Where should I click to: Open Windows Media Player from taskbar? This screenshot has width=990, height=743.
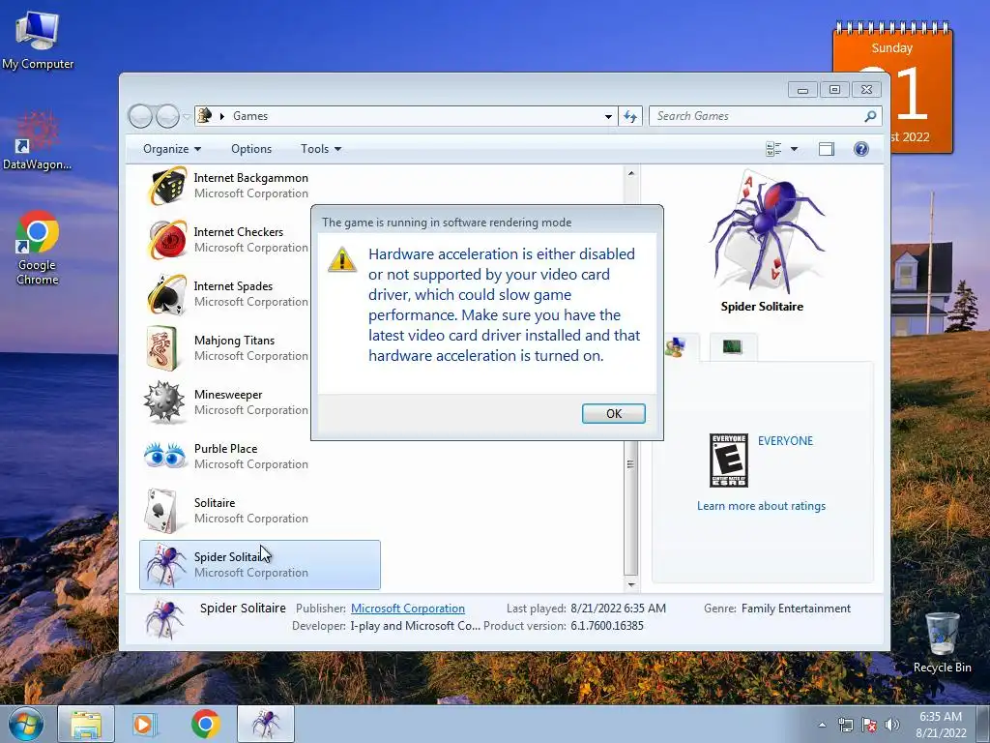pyautogui.click(x=143, y=724)
